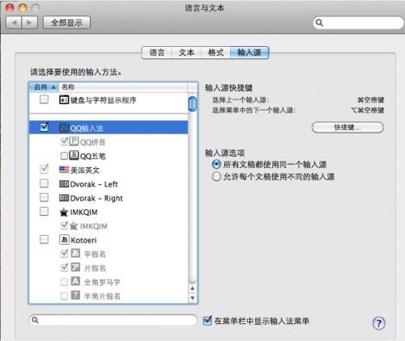Switch to the 文本 tab
Image resolution: width=405 pixels, height=341 pixels.
186,53
